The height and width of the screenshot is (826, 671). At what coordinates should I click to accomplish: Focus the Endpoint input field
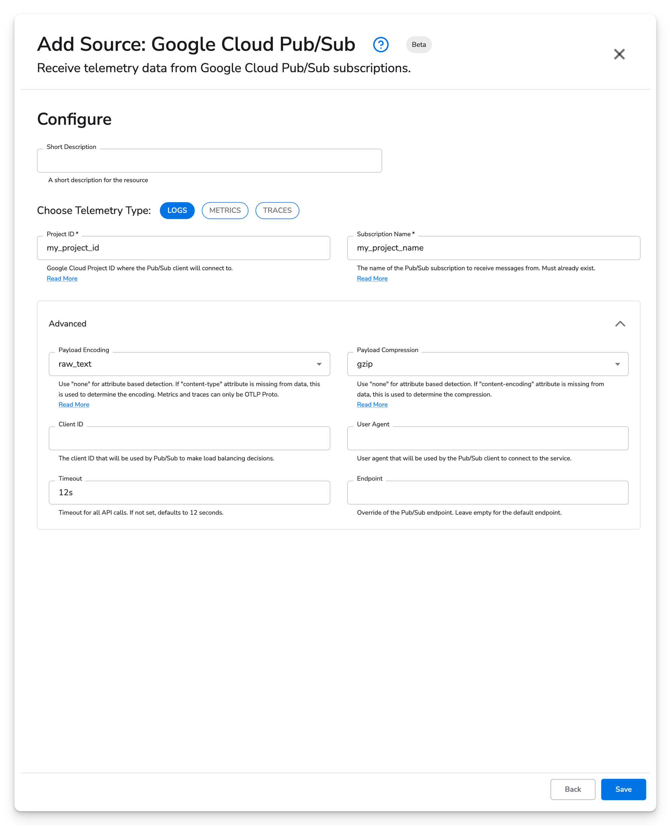488,493
